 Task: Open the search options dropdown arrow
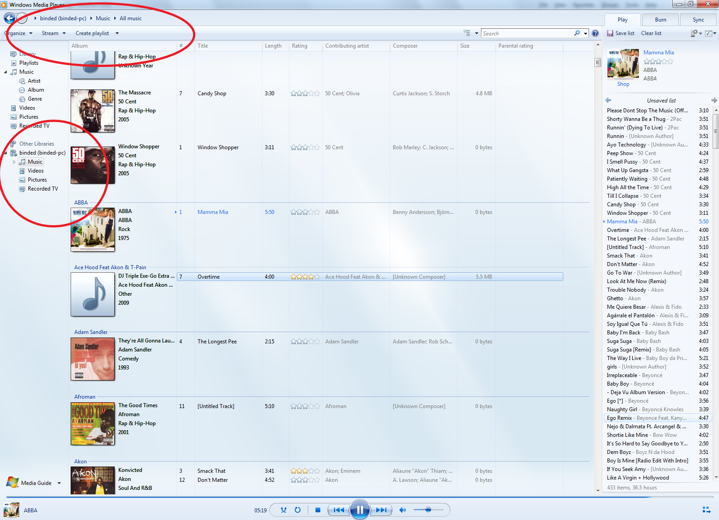[x=585, y=33]
